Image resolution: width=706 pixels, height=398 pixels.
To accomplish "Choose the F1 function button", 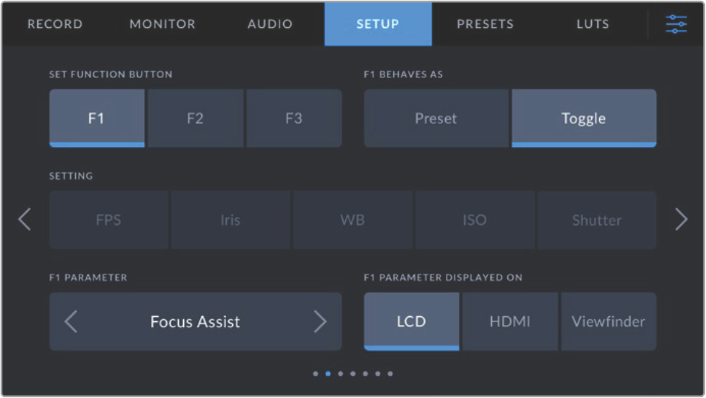I will [x=96, y=118].
